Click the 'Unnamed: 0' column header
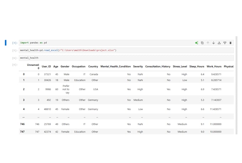The height and width of the screenshot is (163, 242). [x=33, y=66]
